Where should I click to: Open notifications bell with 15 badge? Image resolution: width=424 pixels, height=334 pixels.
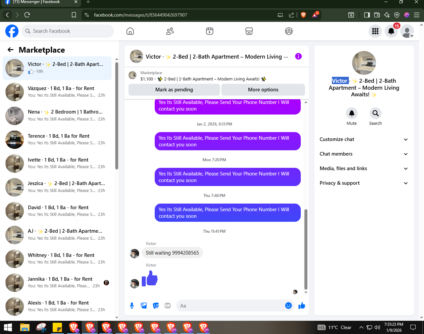point(391,31)
